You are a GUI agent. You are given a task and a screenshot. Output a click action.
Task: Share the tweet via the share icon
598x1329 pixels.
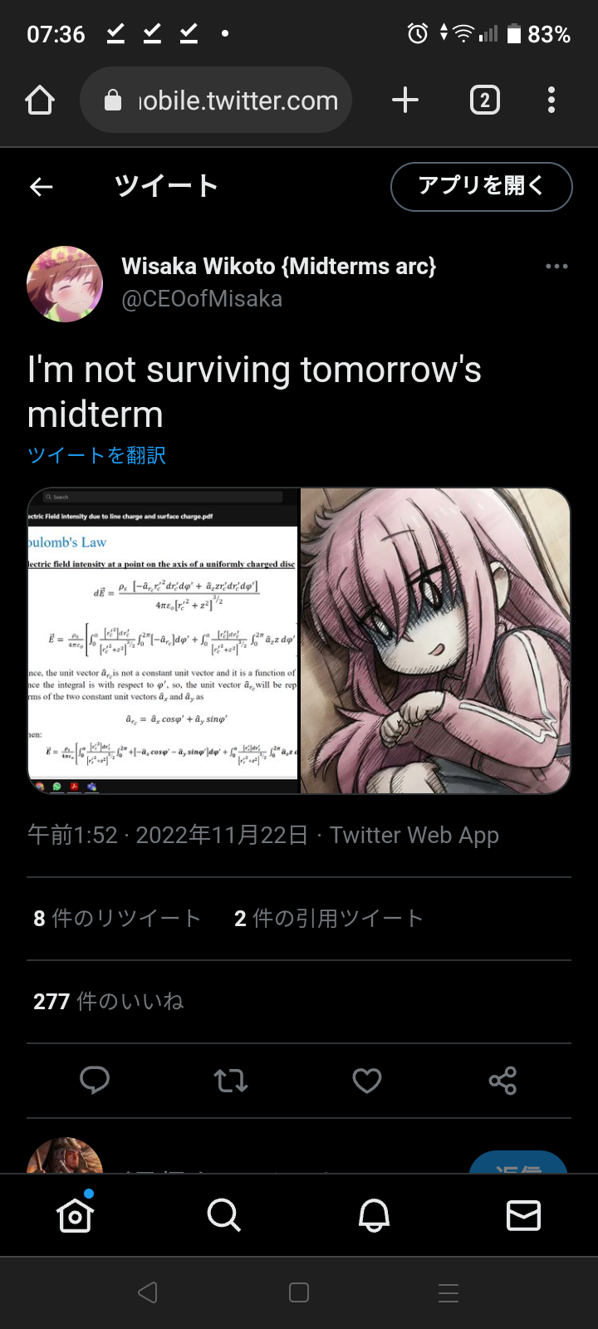click(x=503, y=1080)
